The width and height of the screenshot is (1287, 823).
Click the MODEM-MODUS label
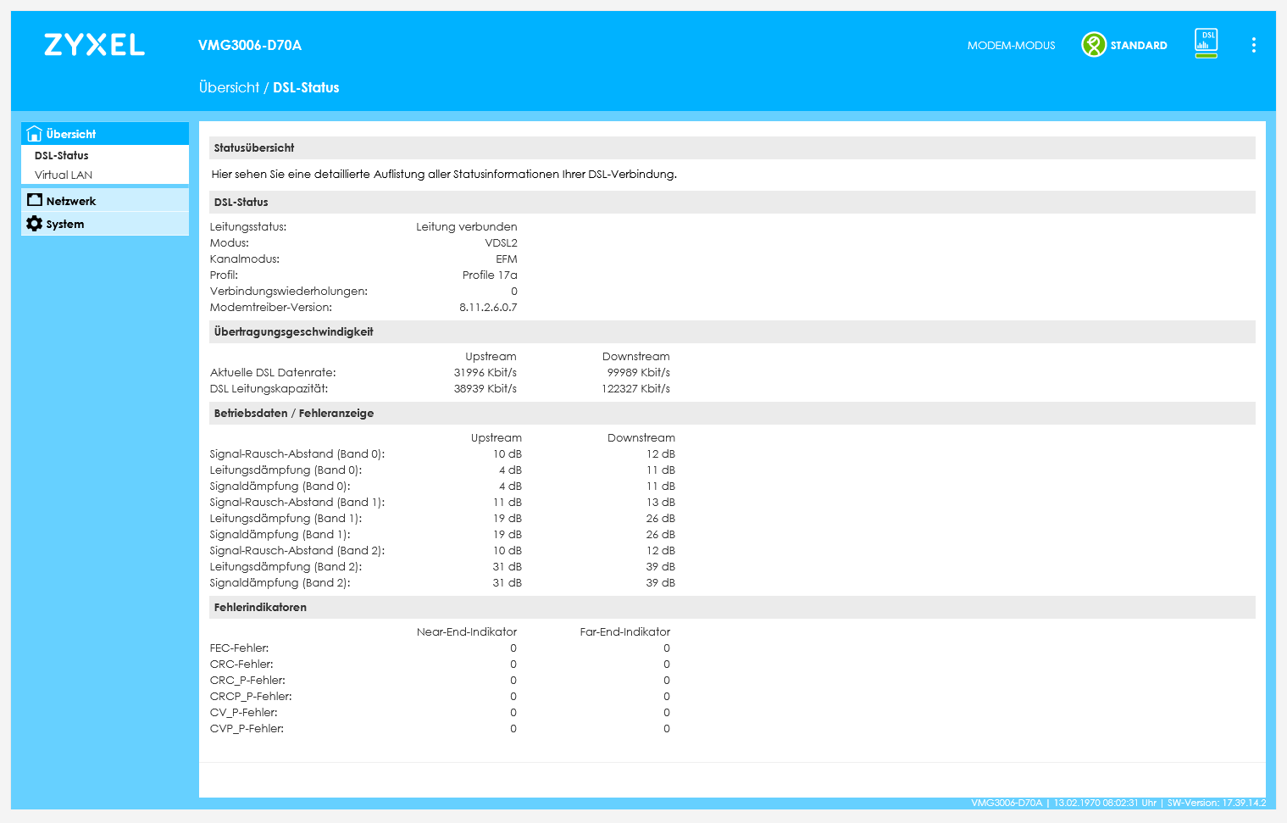1011,46
